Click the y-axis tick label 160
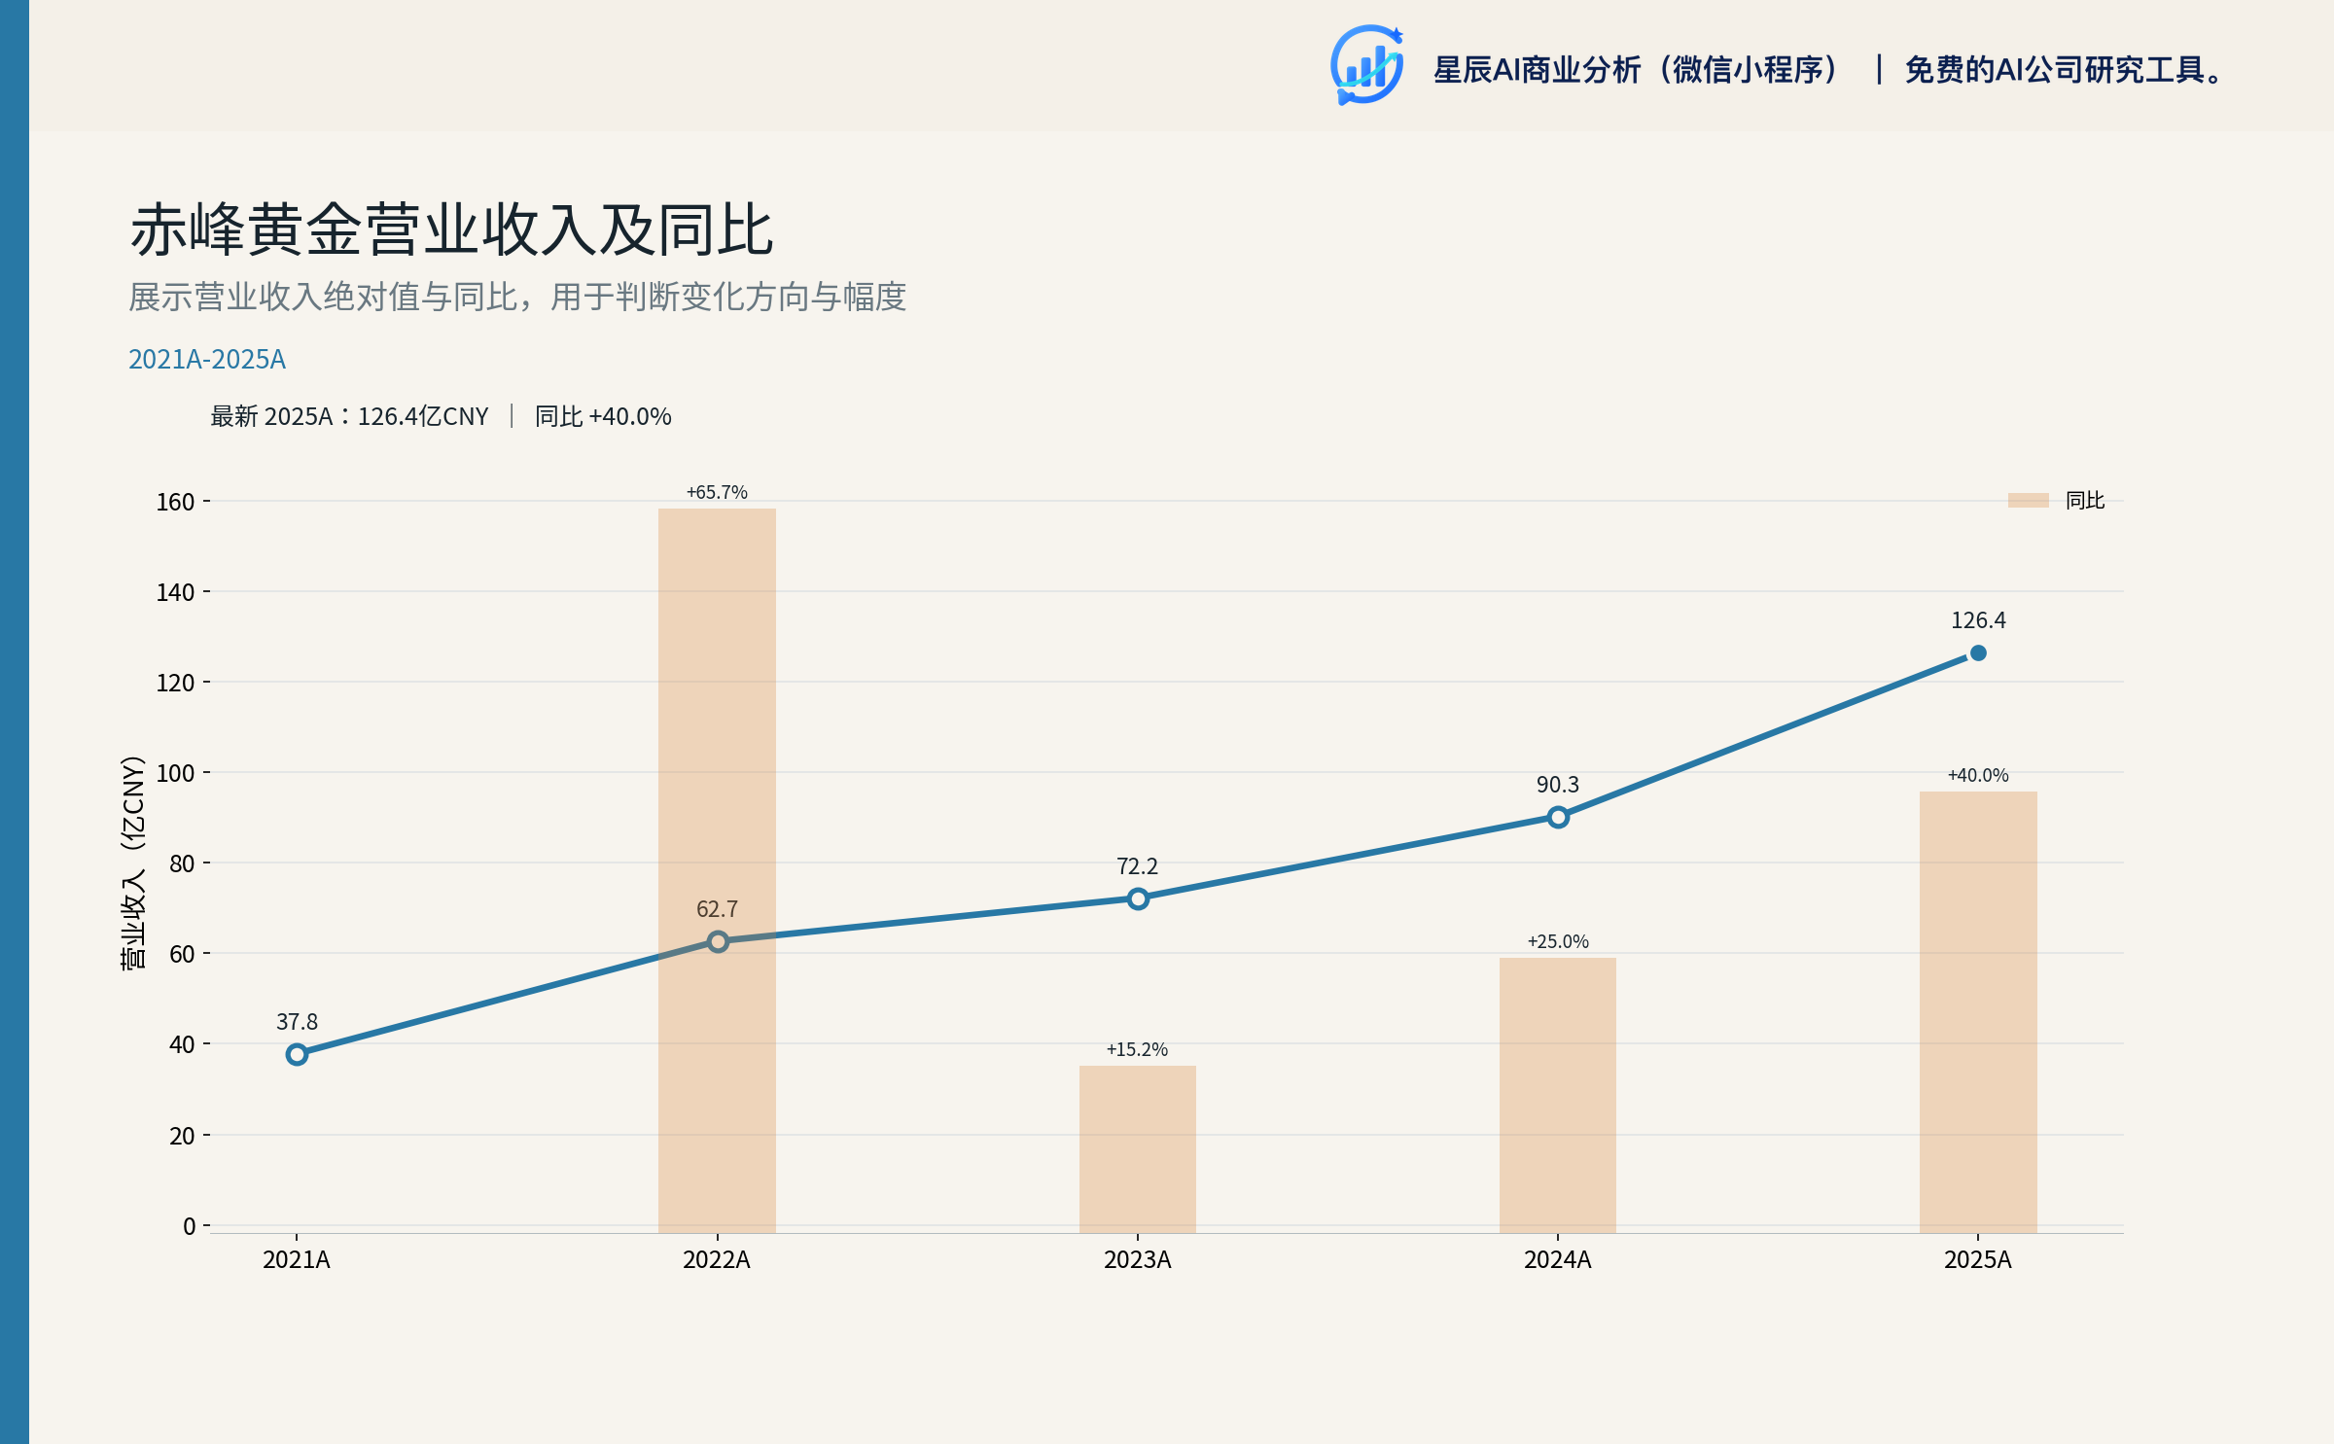 (x=175, y=502)
